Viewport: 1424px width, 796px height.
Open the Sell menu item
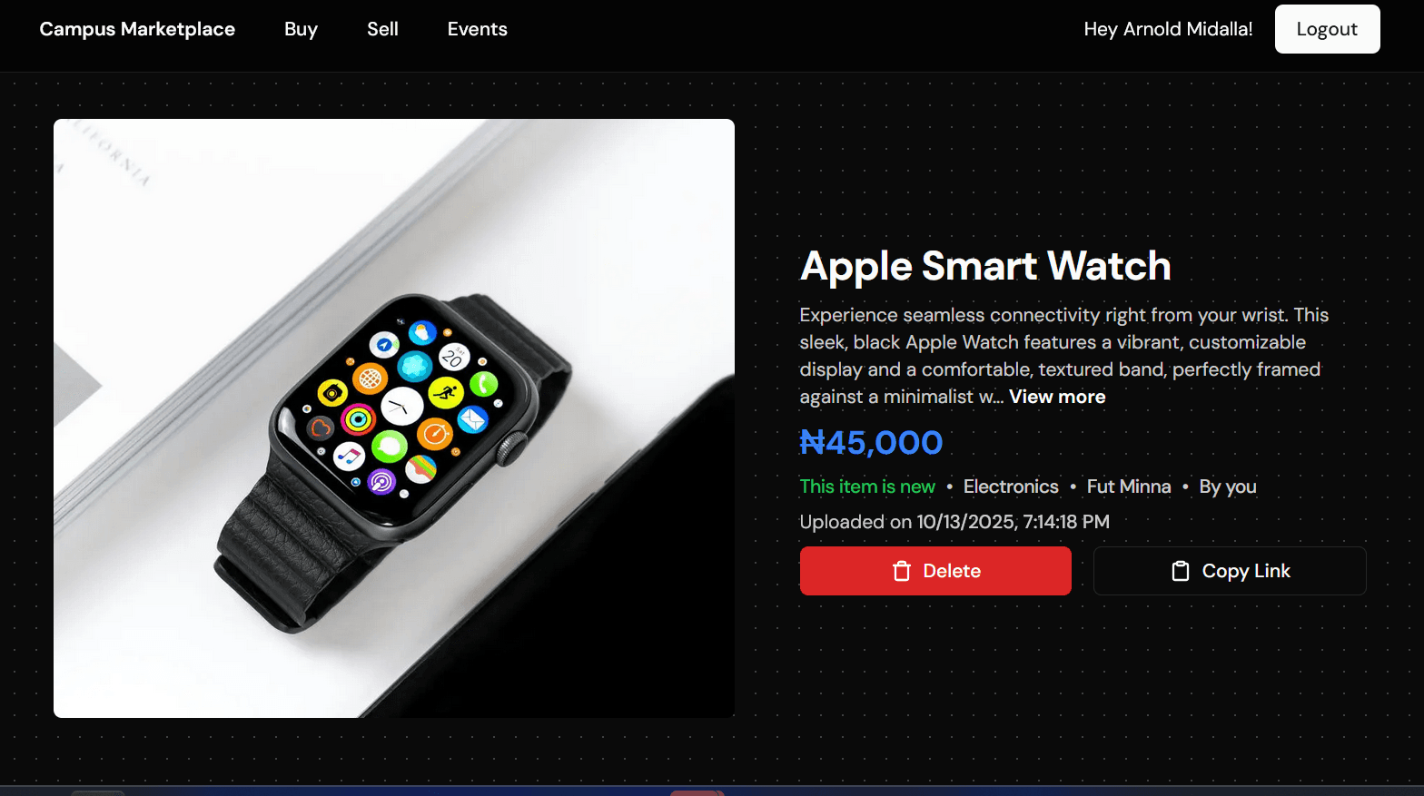[x=382, y=29]
